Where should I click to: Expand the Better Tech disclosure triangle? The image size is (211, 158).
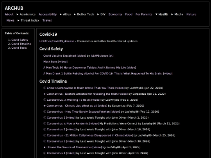click(75, 14)
